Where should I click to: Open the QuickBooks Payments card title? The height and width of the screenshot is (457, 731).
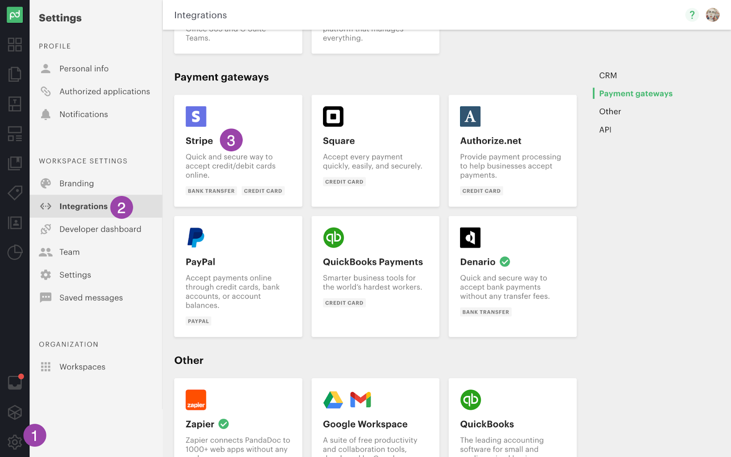373,262
